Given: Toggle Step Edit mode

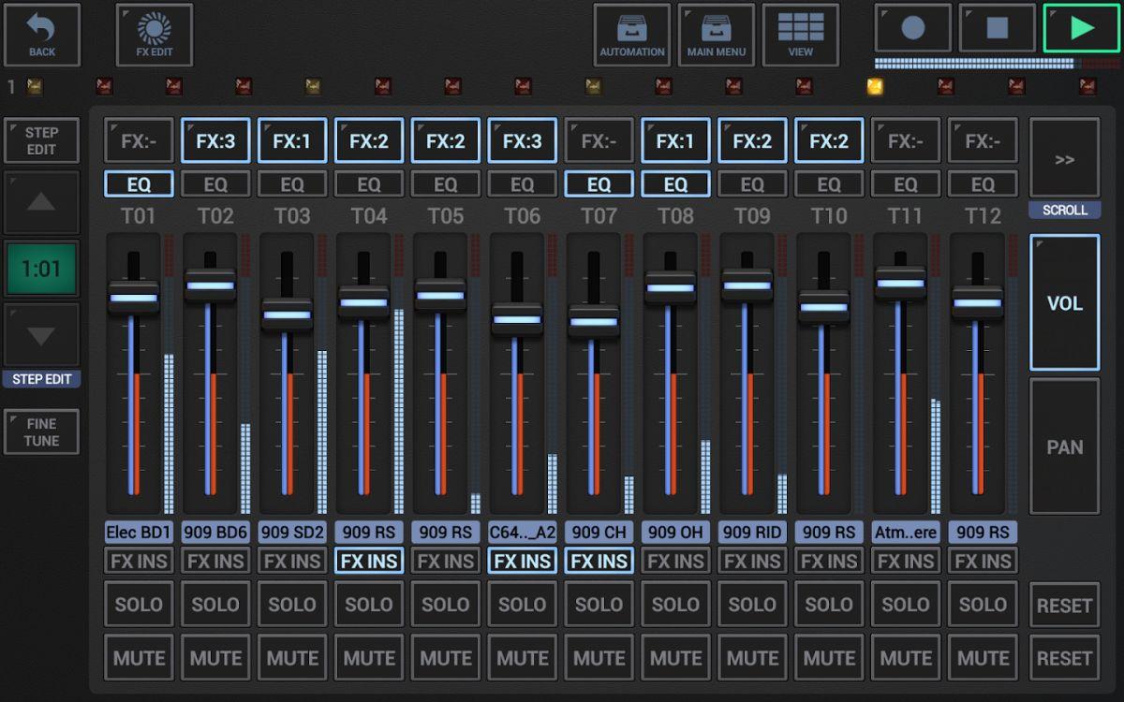Looking at the screenshot, I should pyautogui.click(x=41, y=140).
